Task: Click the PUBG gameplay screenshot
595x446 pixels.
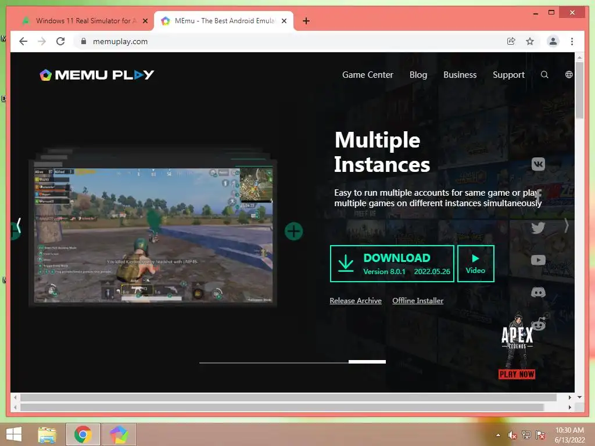Action: [x=153, y=235]
